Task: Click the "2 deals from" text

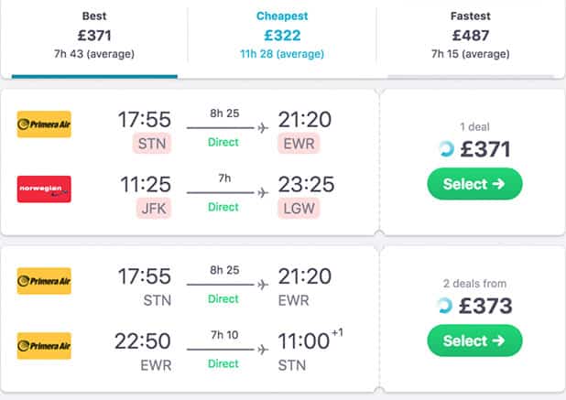Action: [473, 284]
